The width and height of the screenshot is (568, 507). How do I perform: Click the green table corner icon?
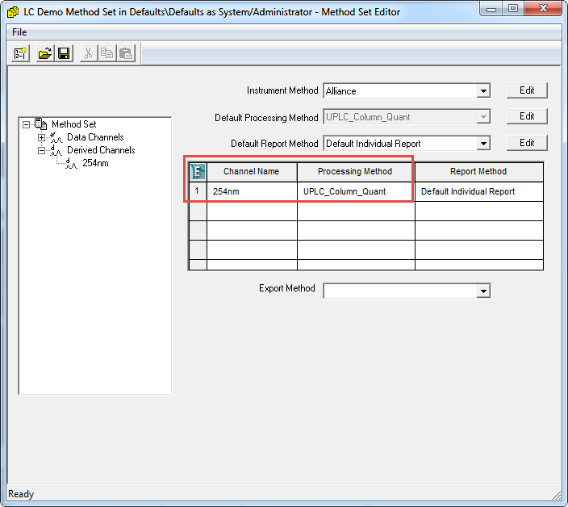click(198, 171)
